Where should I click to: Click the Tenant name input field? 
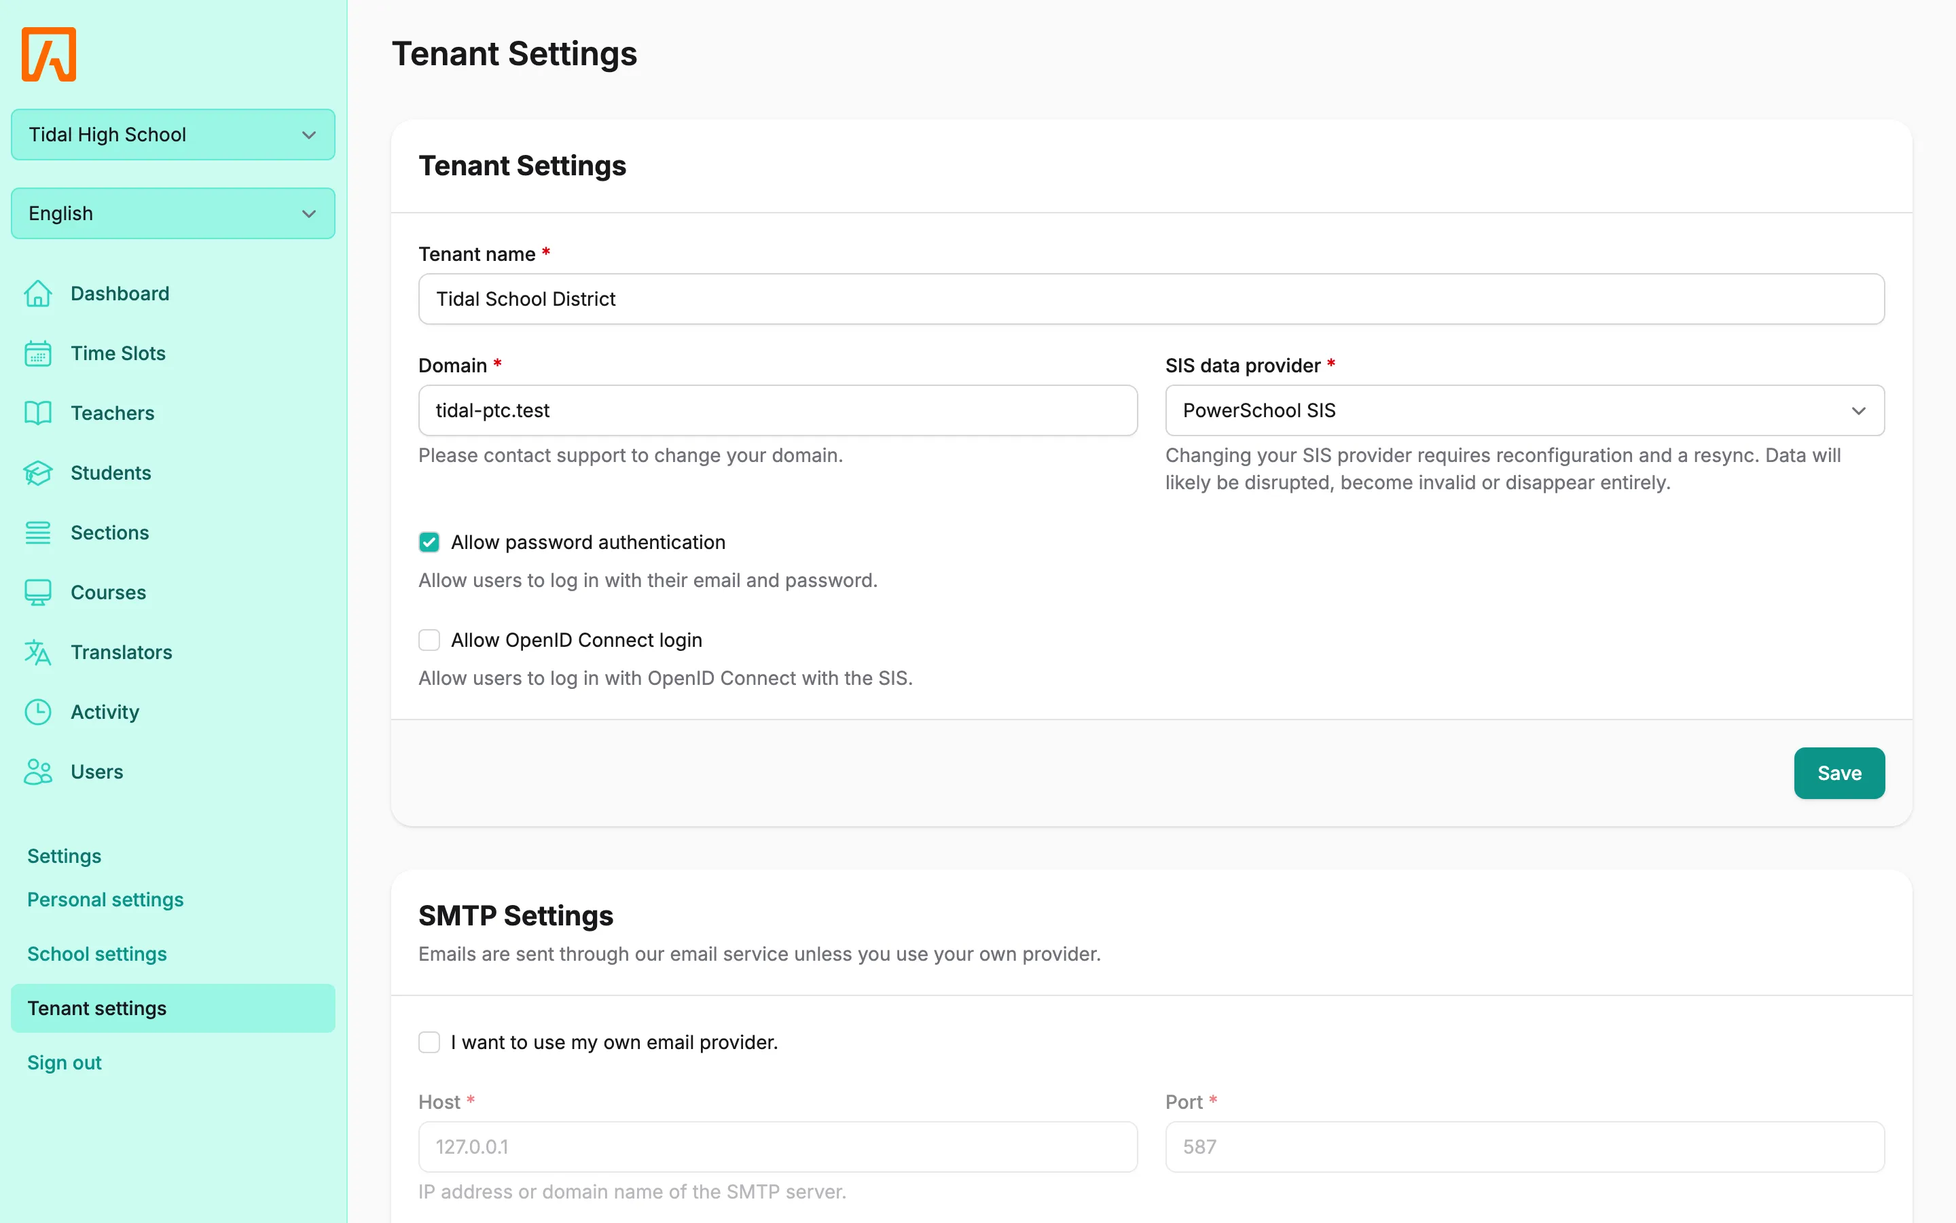pyautogui.click(x=1151, y=299)
